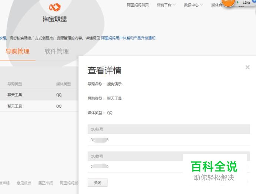Open the 廉正举报 footer link
Viewport: 256px width, 194px height.
click(46, 183)
